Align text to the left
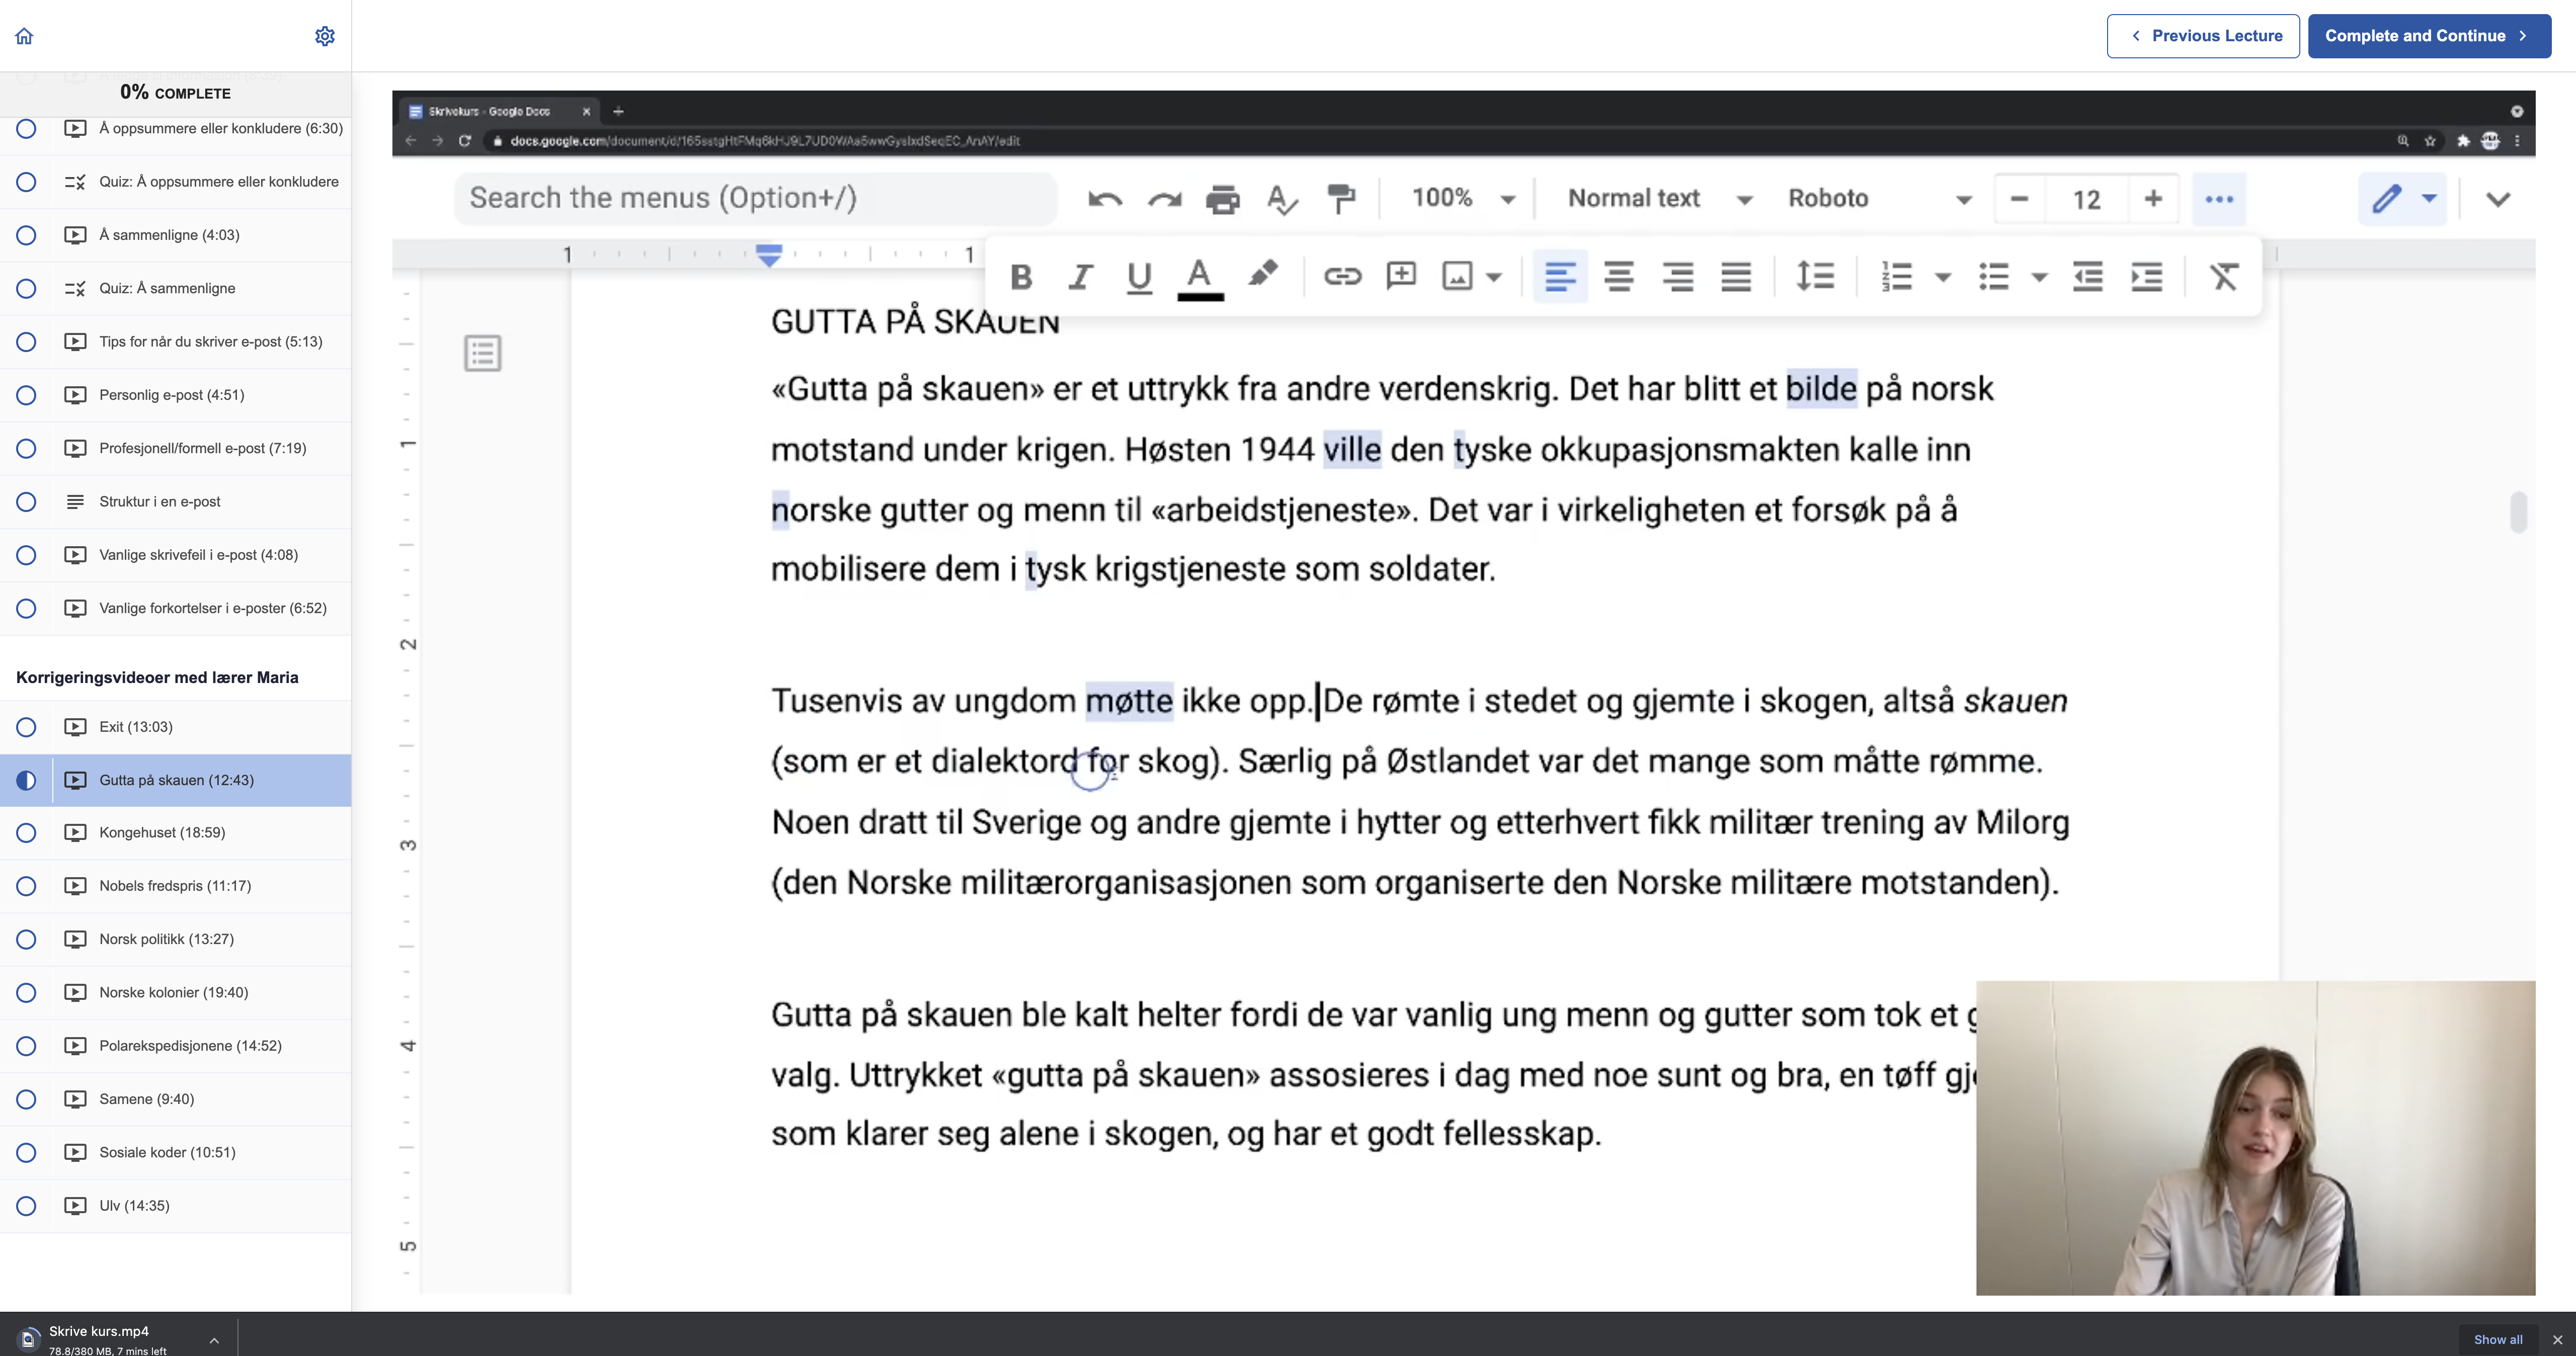The image size is (2576, 1356). tap(1560, 277)
